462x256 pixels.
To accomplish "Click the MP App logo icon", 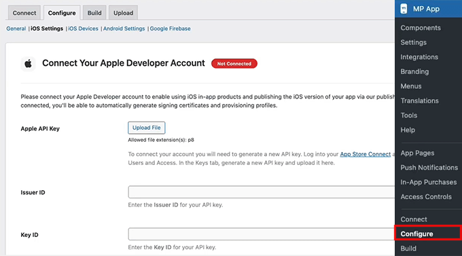I will pos(404,9).
